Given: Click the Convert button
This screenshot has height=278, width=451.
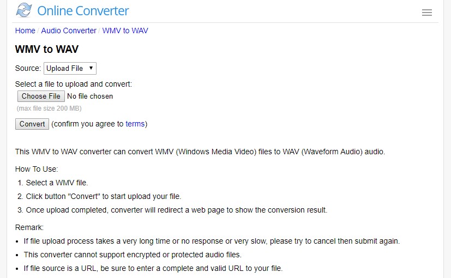Looking at the screenshot, I should click(32, 124).
